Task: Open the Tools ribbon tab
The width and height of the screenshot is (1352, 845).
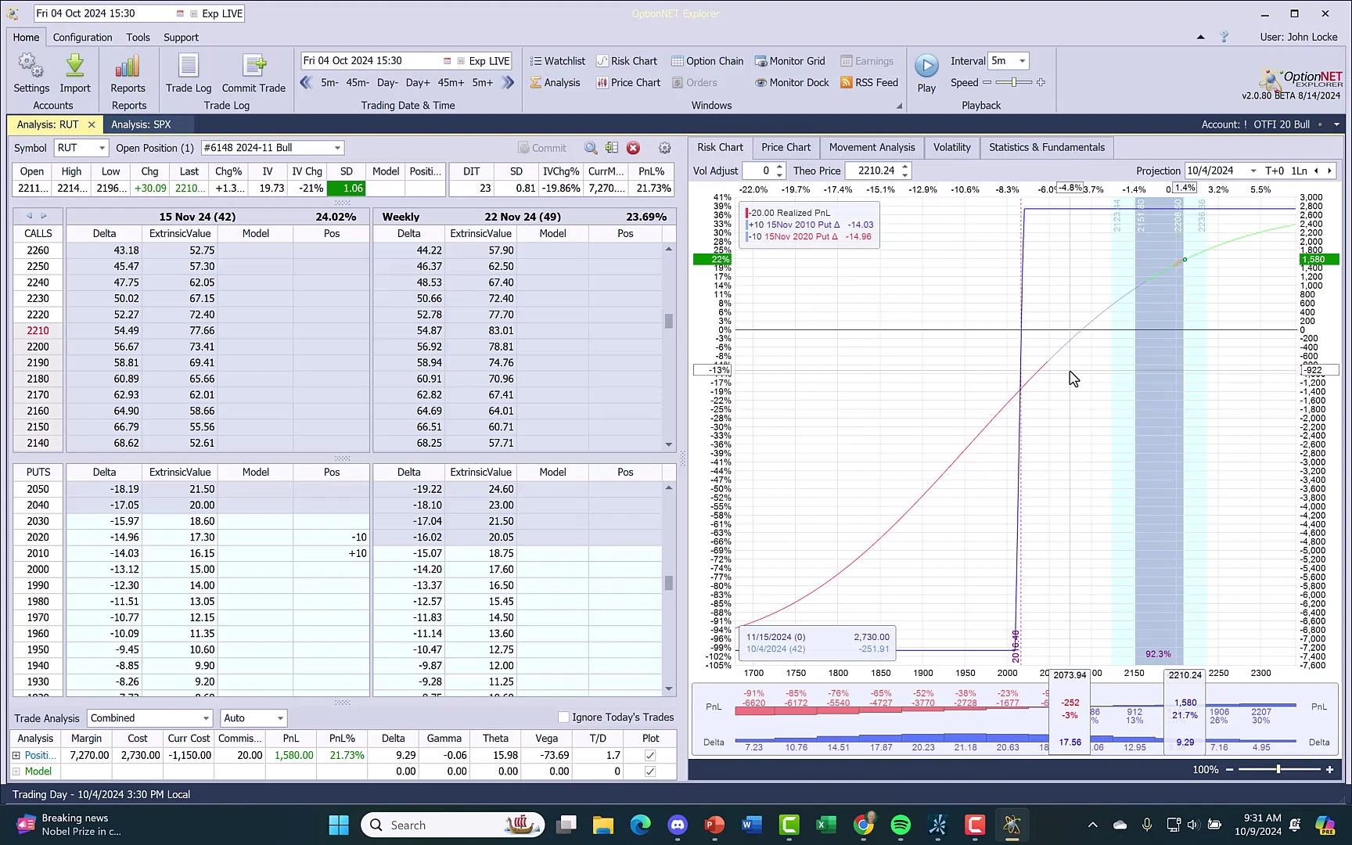Action: (x=138, y=37)
